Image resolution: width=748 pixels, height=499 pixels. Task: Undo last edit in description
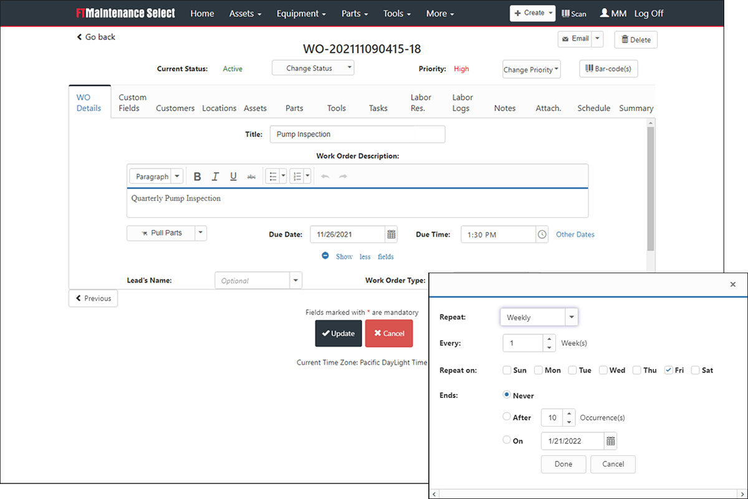325,177
